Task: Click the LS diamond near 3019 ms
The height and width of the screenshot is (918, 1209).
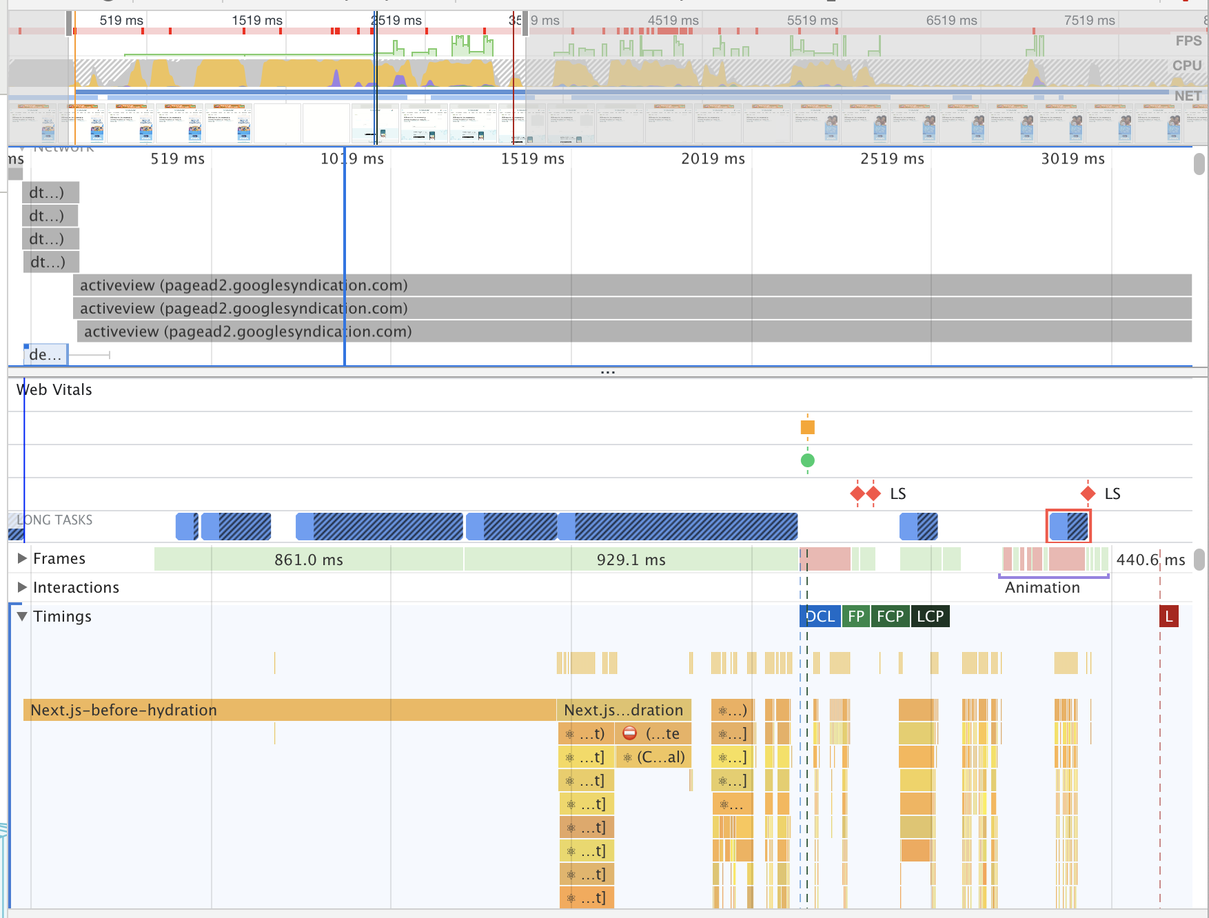Action: click(x=1088, y=493)
